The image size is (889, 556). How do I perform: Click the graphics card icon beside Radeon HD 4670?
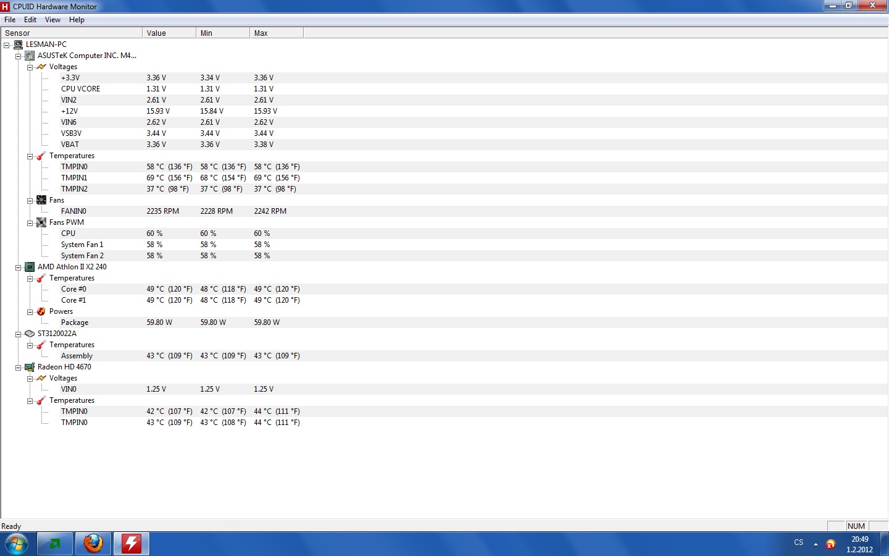coord(30,367)
